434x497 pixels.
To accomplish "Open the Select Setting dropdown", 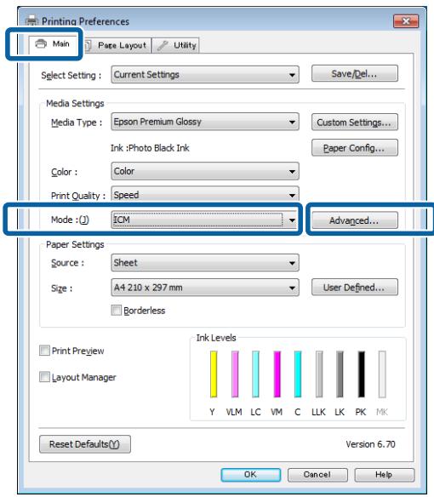I will click(205, 75).
